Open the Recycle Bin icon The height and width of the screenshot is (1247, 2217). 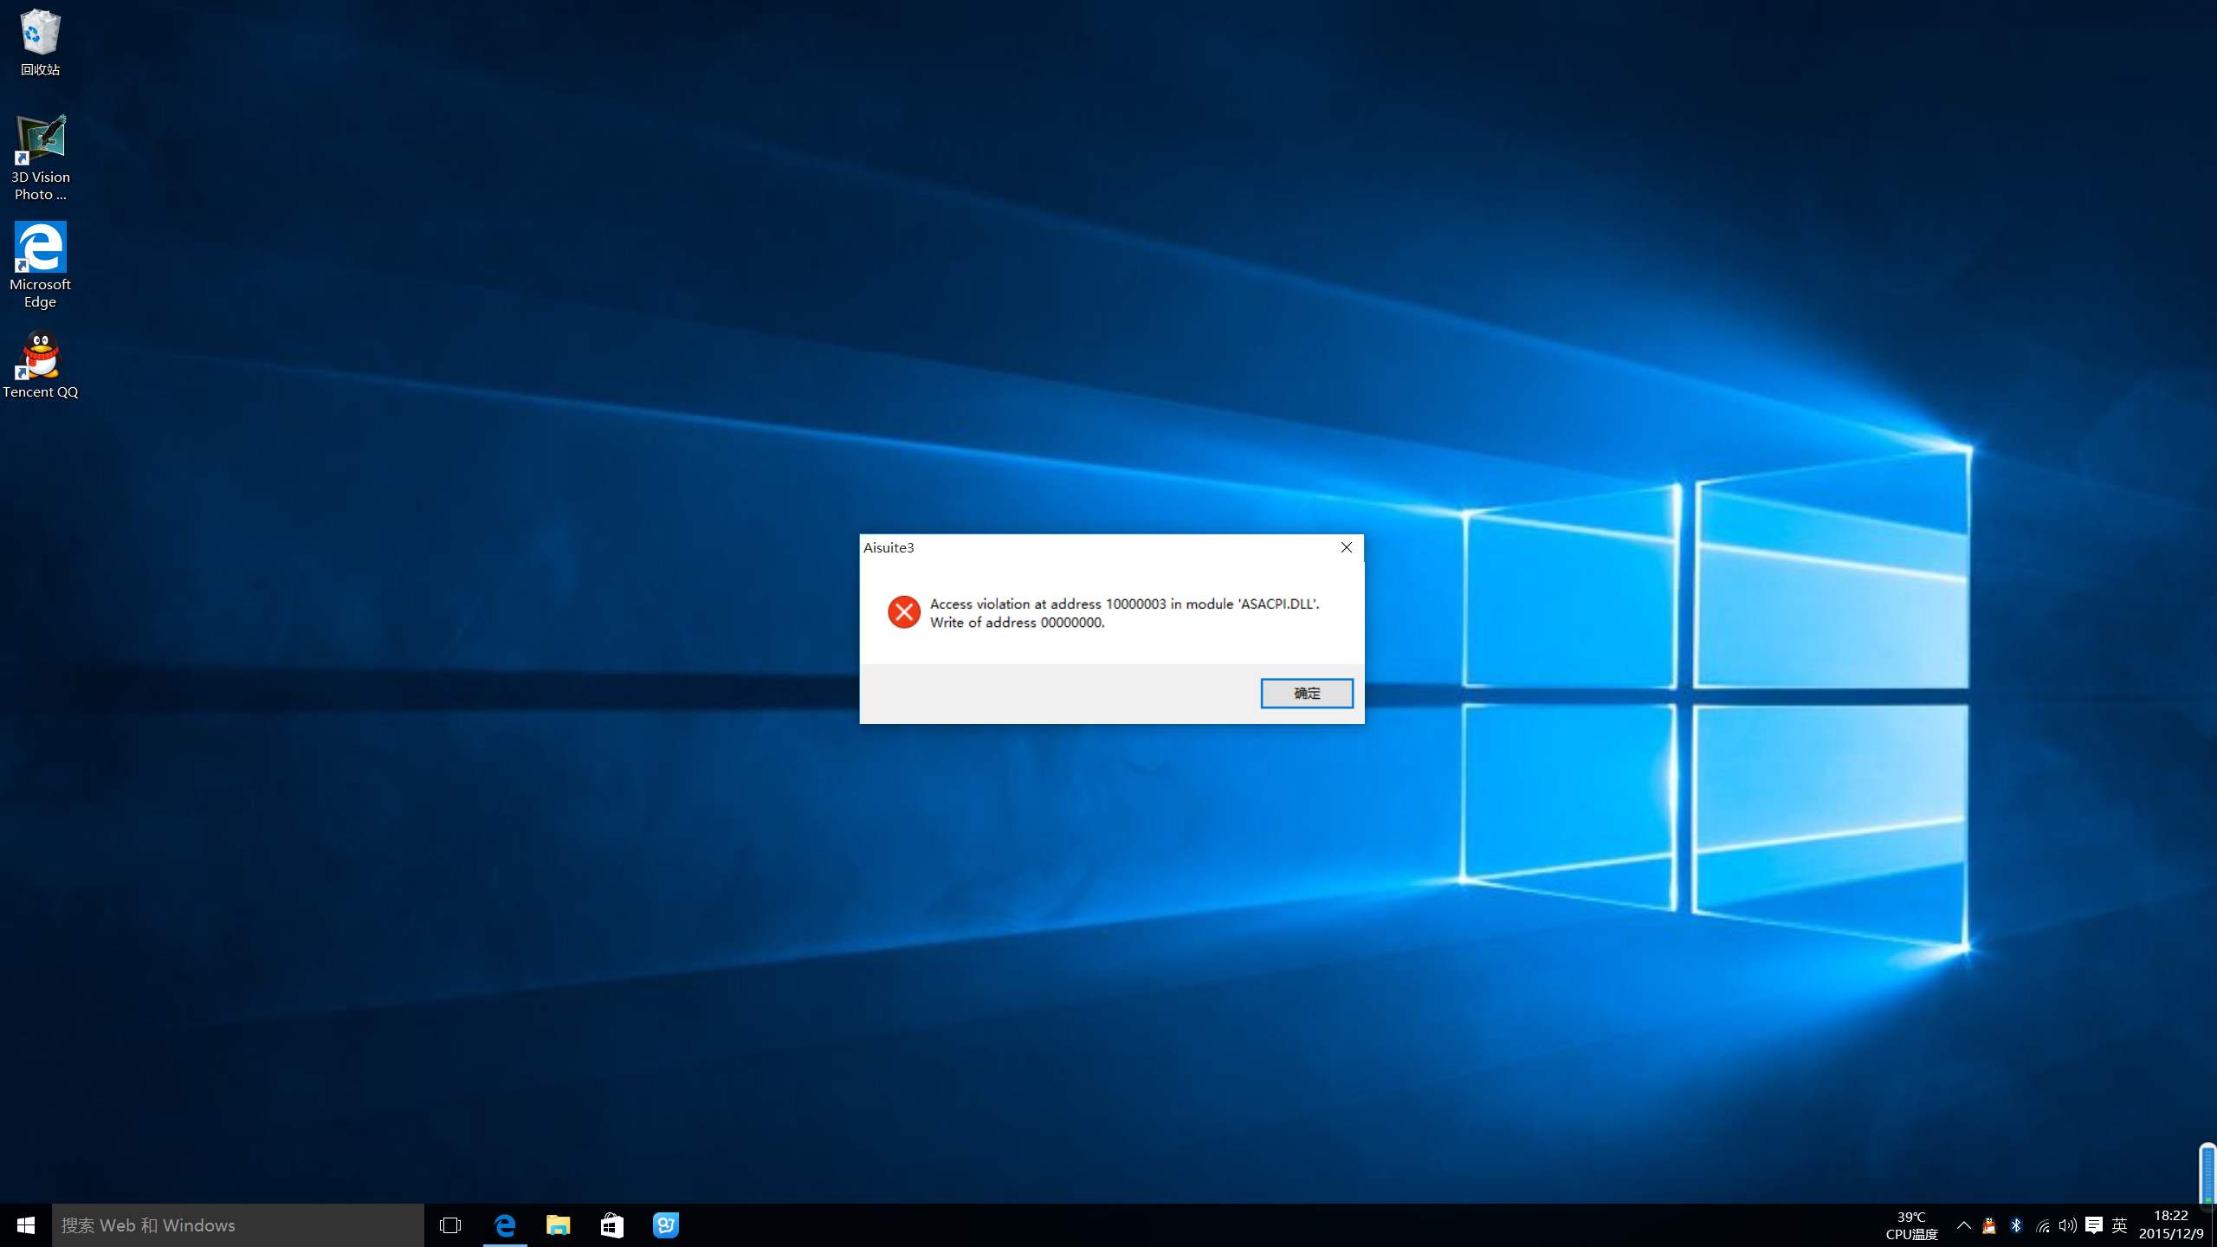point(41,32)
